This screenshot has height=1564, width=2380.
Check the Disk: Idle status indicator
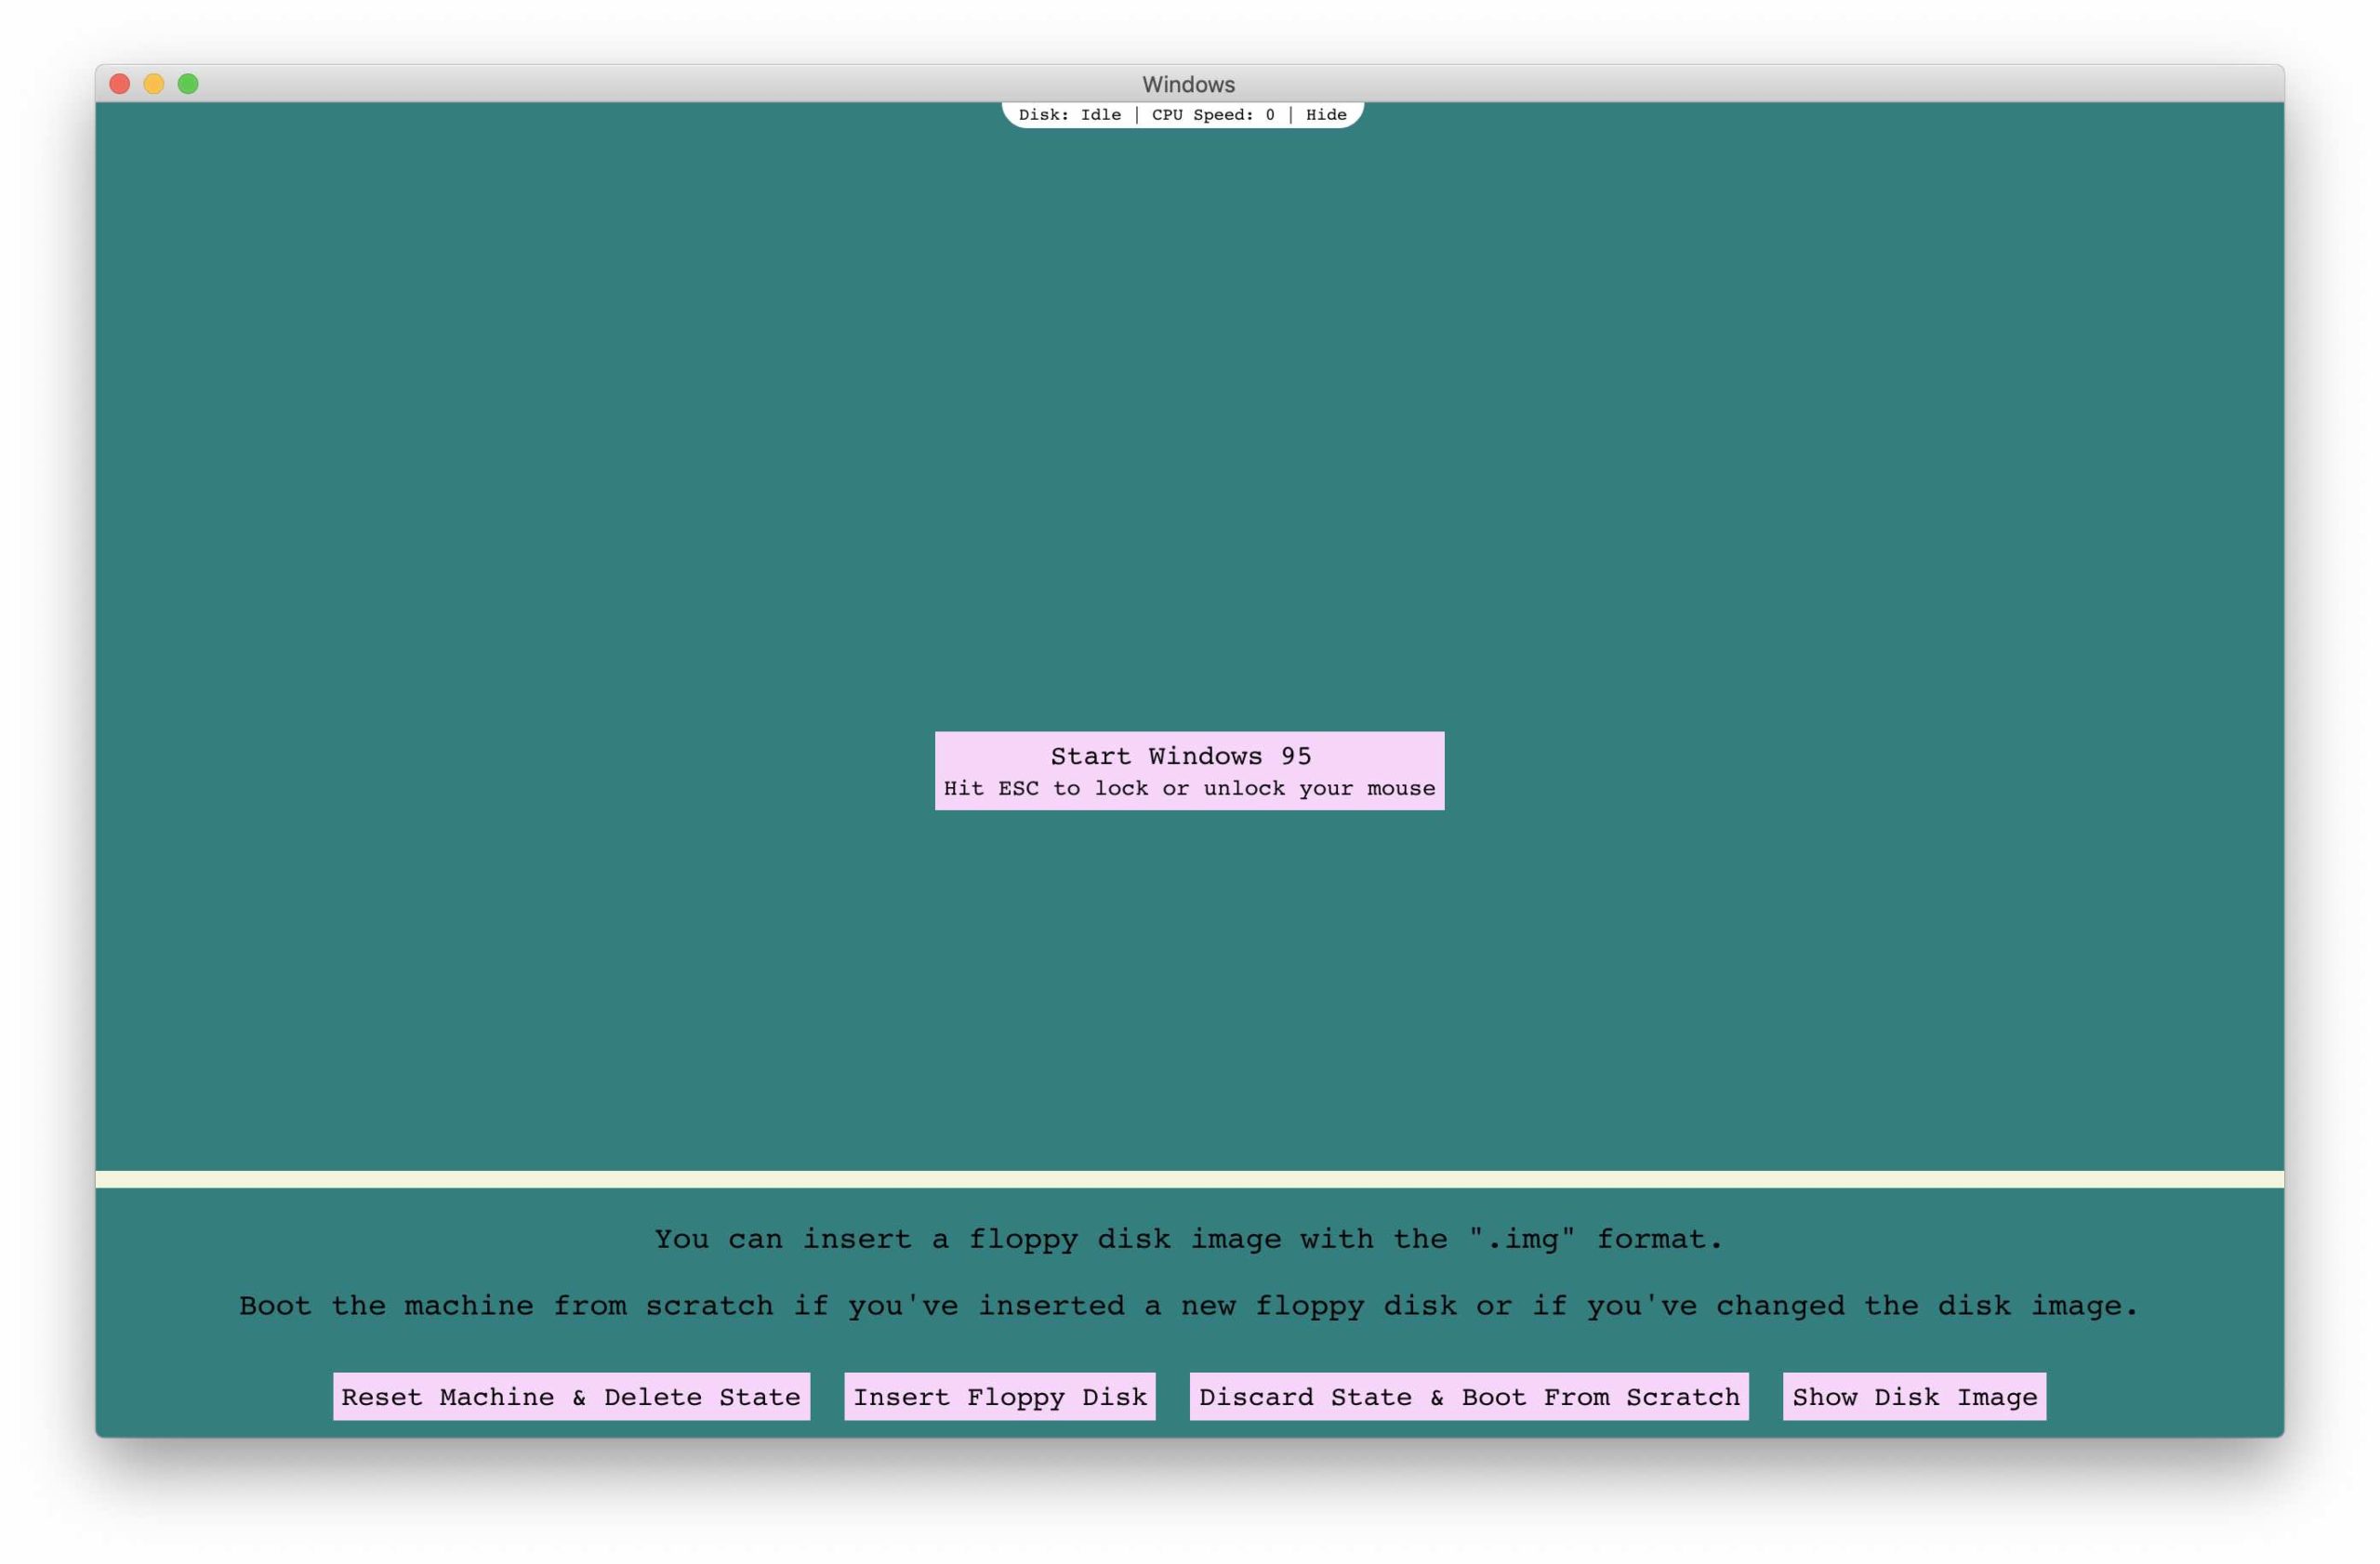[1070, 114]
